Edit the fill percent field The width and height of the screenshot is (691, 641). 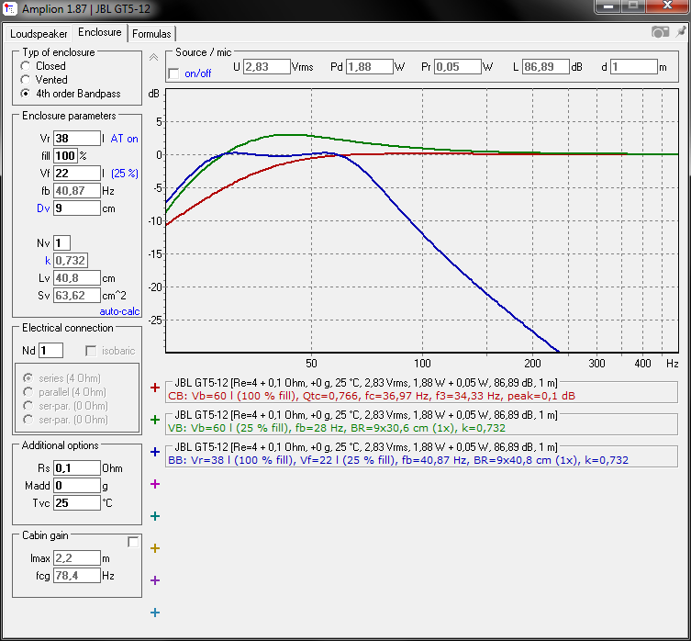pyautogui.click(x=65, y=156)
